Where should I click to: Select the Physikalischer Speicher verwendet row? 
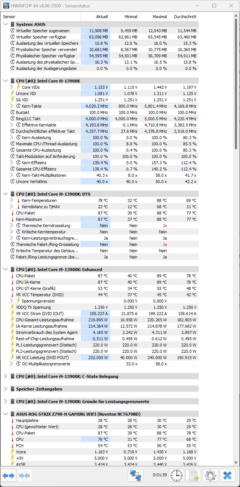click(100, 50)
